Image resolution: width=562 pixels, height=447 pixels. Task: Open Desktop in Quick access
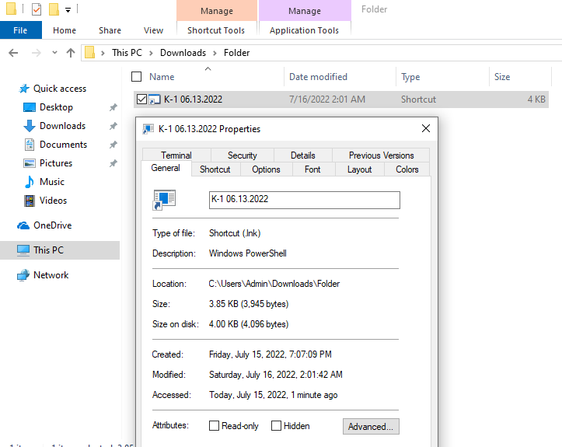56,107
